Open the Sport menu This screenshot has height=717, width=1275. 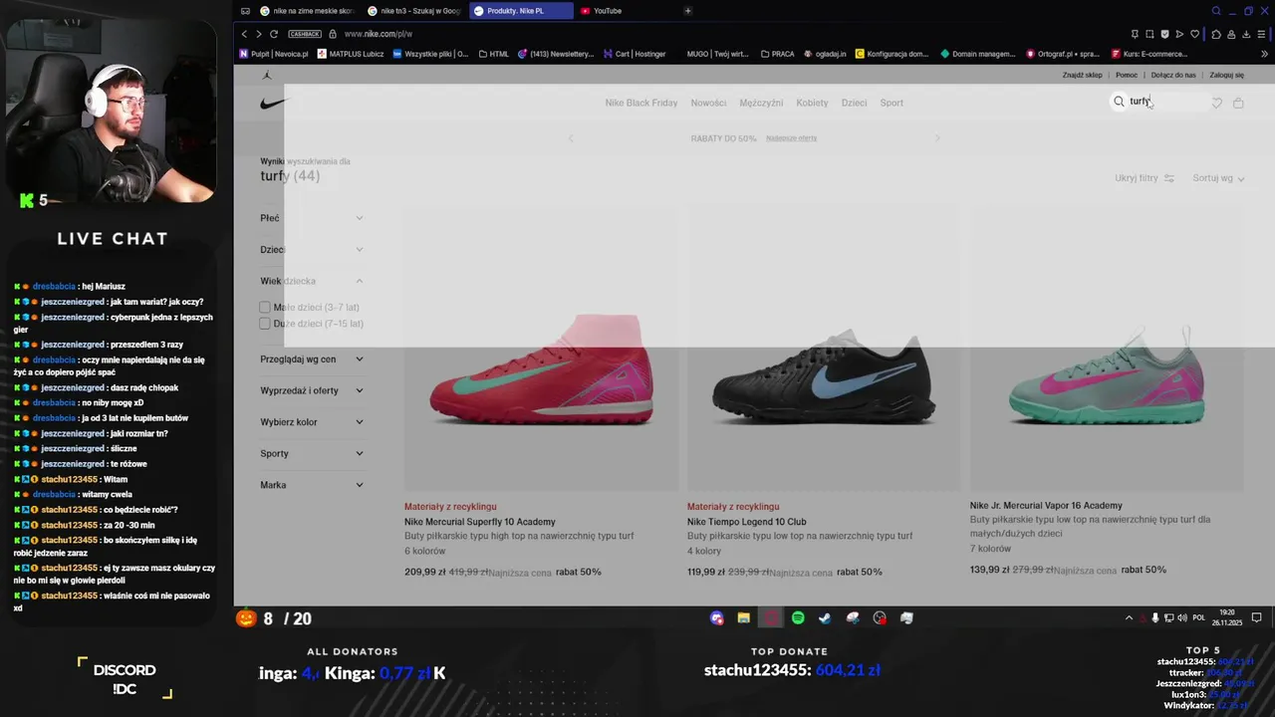click(892, 103)
